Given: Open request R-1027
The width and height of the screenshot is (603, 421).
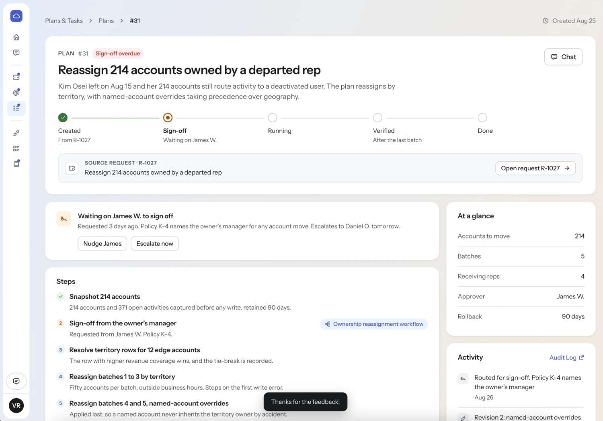Looking at the screenshot, I should 535,168.
